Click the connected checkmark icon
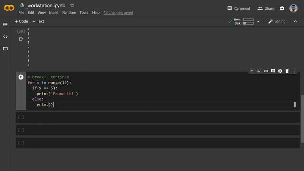The image size is (304, 171). pos(230,21)
